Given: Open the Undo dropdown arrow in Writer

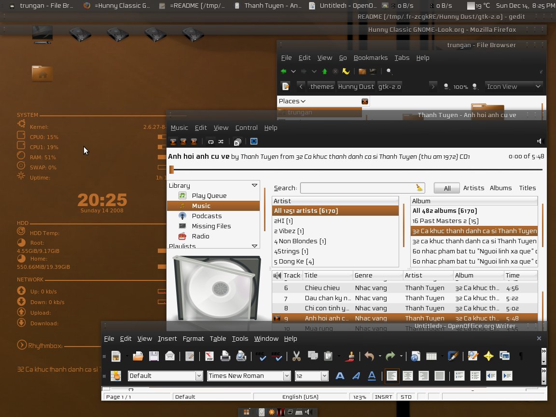Looking at the screenshot, I should coord(380,356).
